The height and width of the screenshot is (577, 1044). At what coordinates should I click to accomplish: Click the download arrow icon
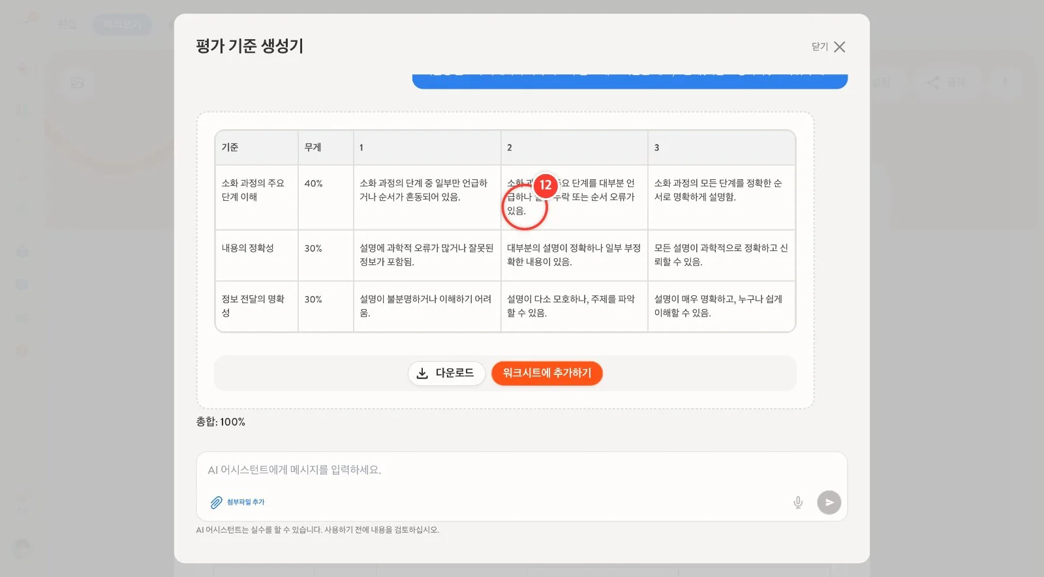pos(422,373)
